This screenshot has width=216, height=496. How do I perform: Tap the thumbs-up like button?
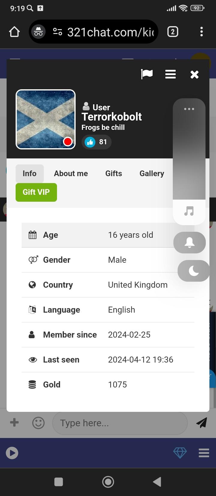point(90,142)
